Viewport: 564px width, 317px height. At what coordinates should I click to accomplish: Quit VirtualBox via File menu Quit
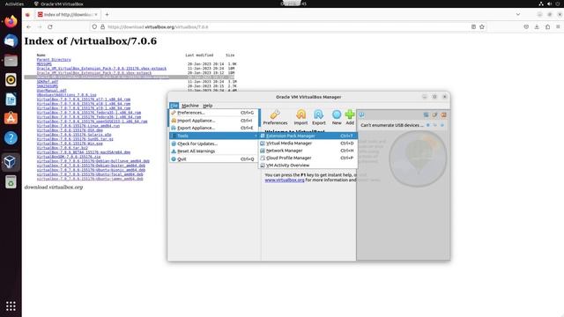point(213,158)
